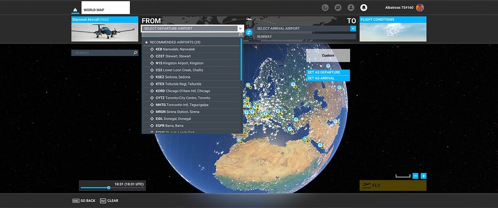The image size is (498, 208).
Task: Click the 10:31 (10:31 UTC) time label
Action: point(129,184)
